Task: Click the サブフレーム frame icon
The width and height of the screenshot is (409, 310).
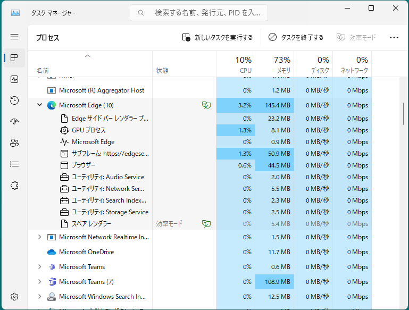Action: (x=64, y=154)
